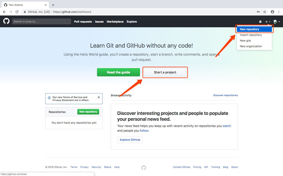Image resolution: width=283 pixels, height=176 pixels.
Task: Open Explore in header nav
Action: point(132,21)
